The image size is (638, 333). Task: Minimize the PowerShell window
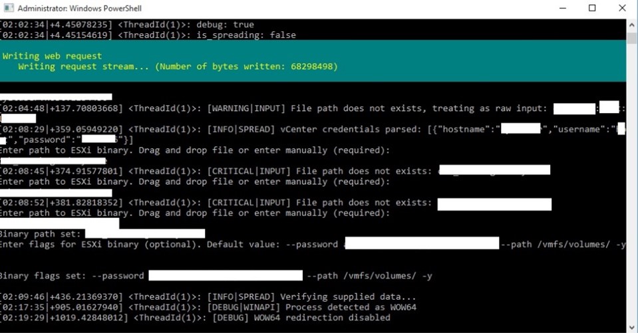[x=561, y=9]
